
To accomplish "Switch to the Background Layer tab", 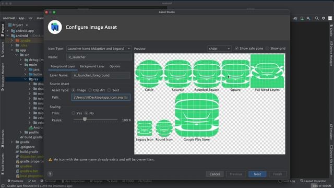I will click(x=92, y=66).
